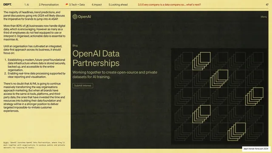Open the 1. AI section tab

tap(27, 5)
